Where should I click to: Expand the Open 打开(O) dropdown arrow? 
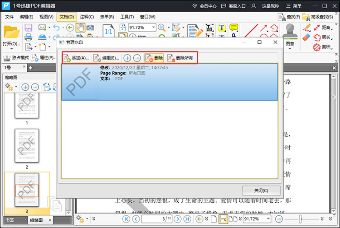(11, 49)
